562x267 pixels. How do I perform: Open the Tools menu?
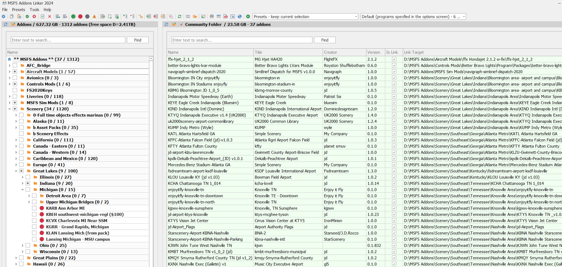click(34, 10)
